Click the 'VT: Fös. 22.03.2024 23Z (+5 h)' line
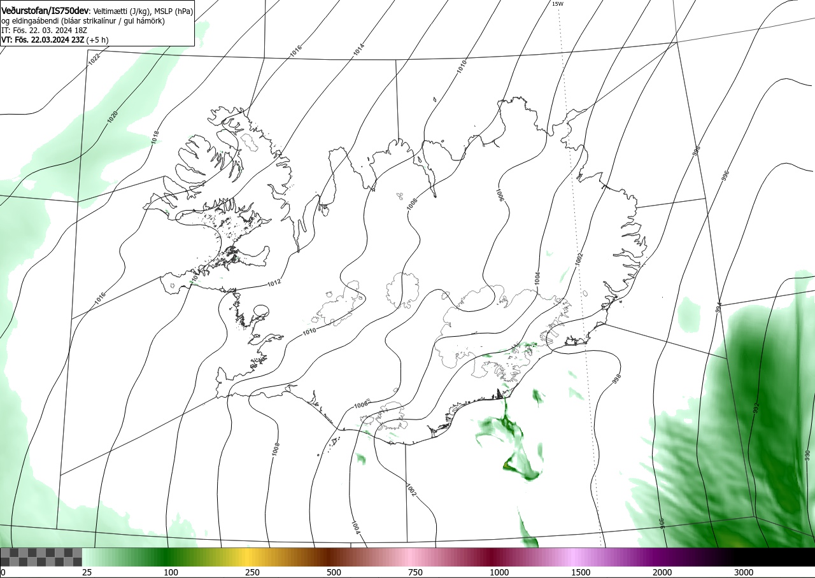The image size is (815, 578). point(55,39)
